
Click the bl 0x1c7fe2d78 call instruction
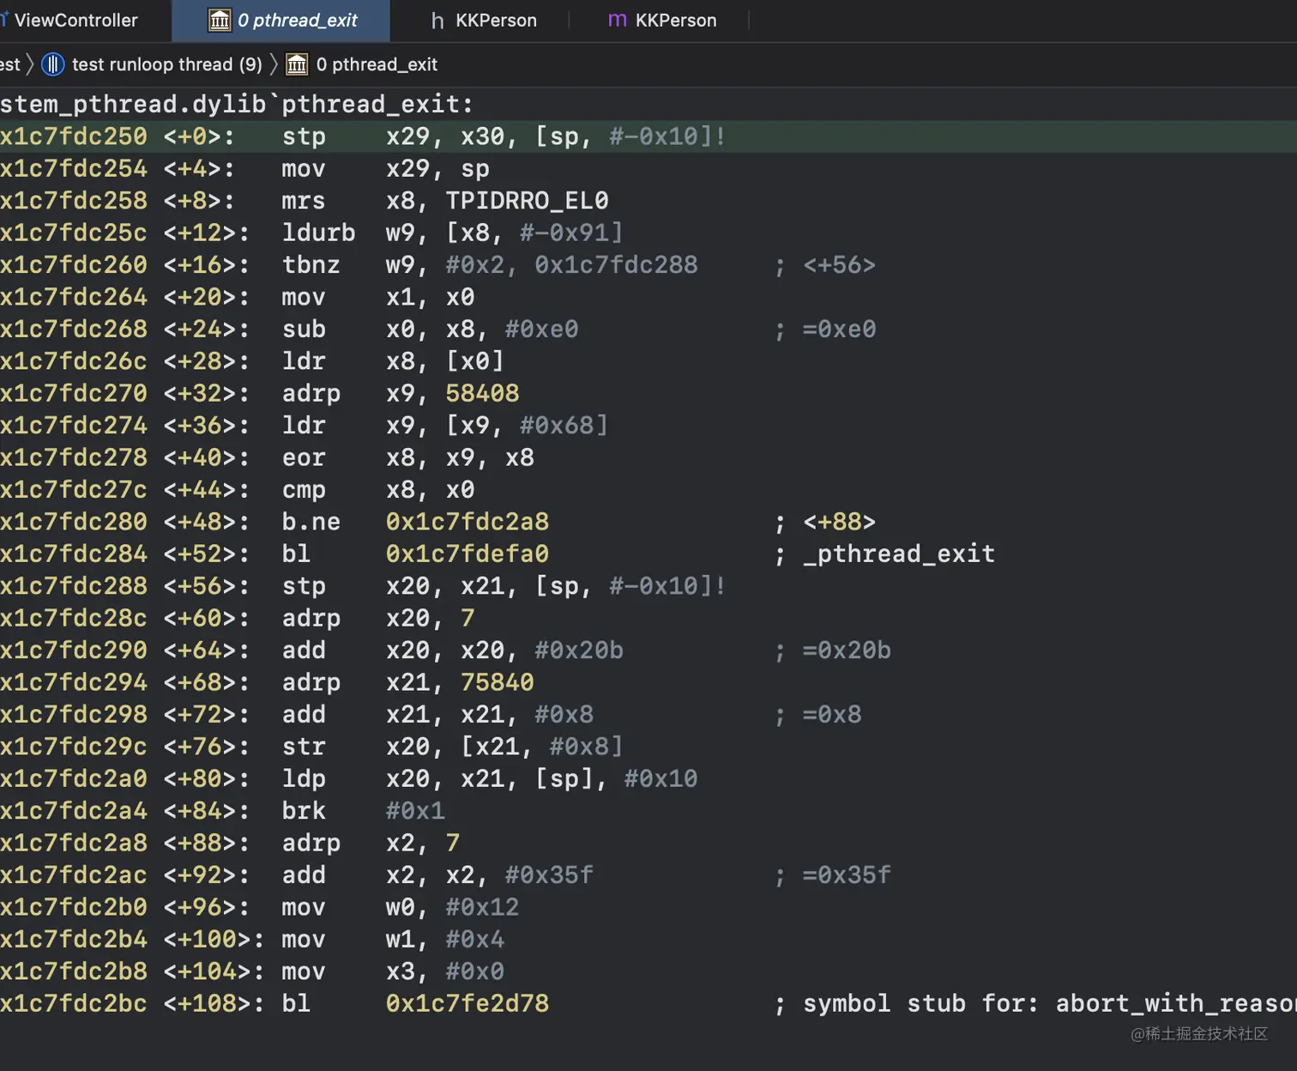tap(648, 1003)
